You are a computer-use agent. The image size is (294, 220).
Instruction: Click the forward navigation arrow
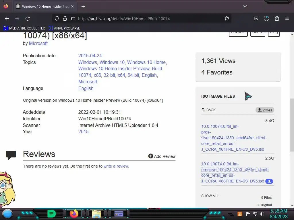tap(17, 19)
